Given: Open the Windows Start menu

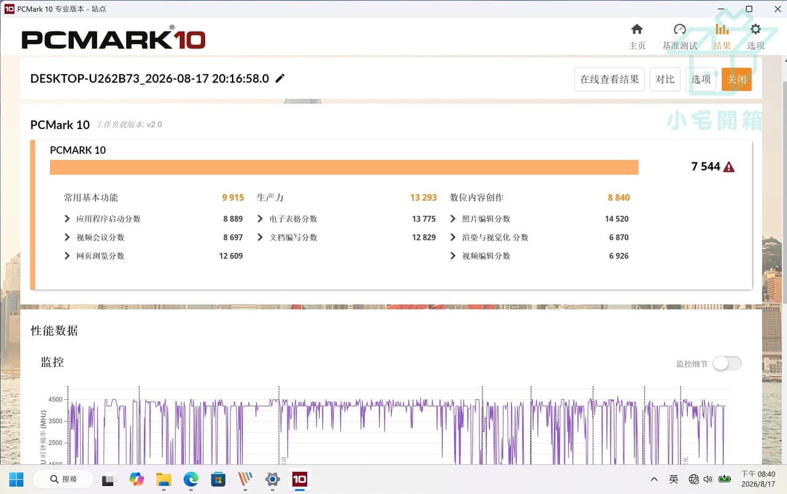Looking at the screenshot, I should point(17,479).
